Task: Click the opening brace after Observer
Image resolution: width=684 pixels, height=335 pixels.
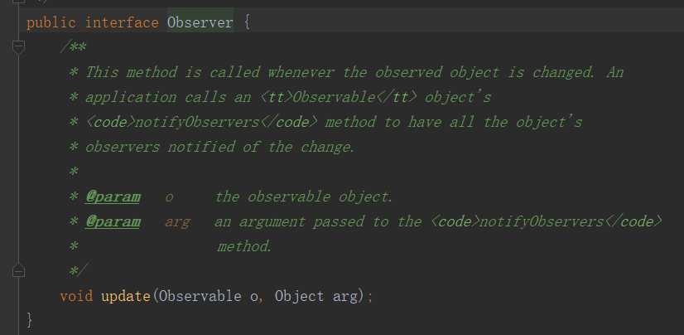Action: click(x=247, y=22)
